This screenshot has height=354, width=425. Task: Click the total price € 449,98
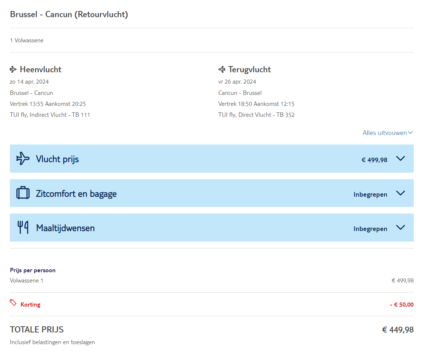(x=398, y=330)
